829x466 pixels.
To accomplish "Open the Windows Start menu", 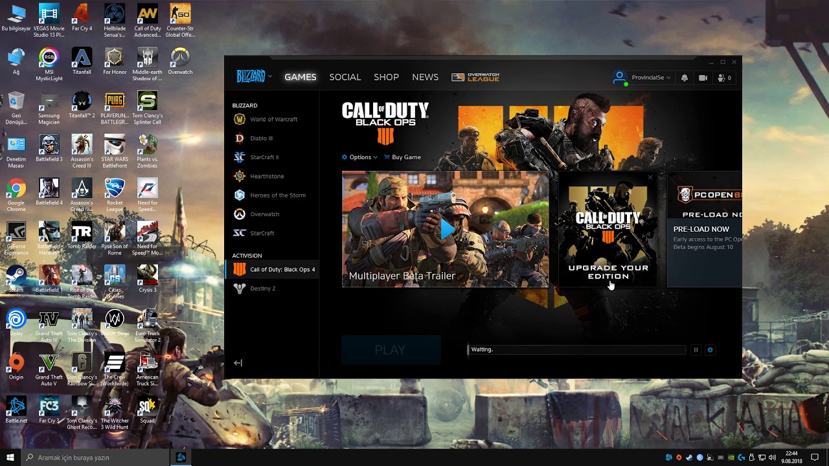I will (10, 458).
